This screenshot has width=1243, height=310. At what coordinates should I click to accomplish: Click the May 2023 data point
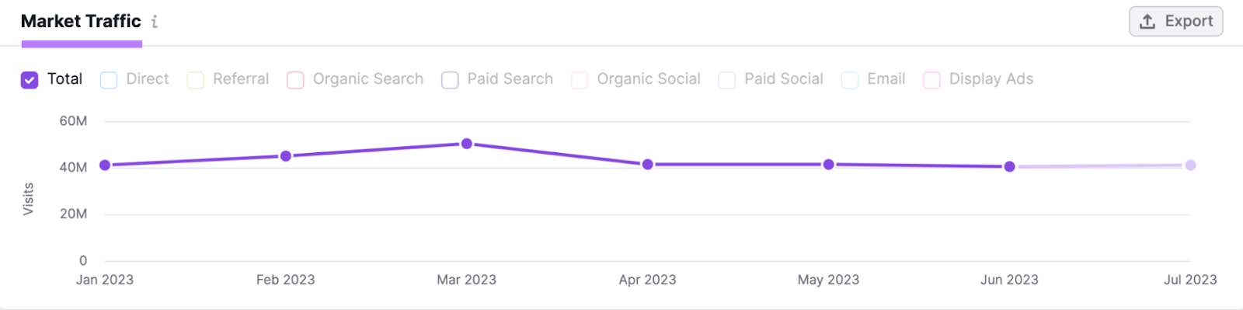(829, 164)
